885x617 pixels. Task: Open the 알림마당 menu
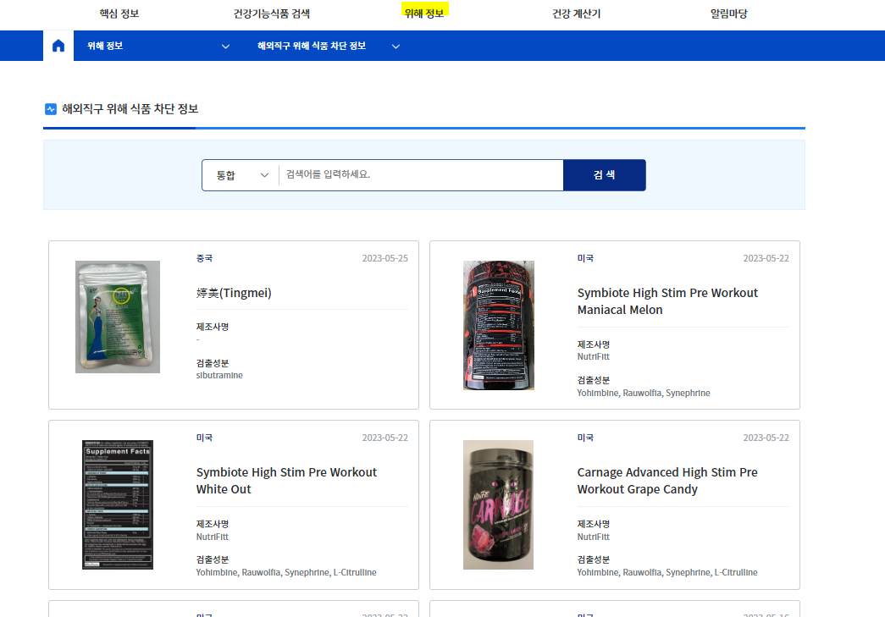click(728, 14)
